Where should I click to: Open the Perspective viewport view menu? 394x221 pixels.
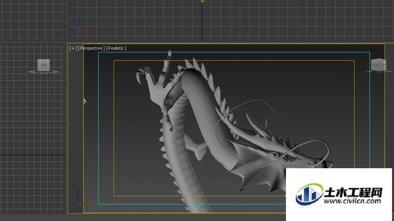point(91,48)
